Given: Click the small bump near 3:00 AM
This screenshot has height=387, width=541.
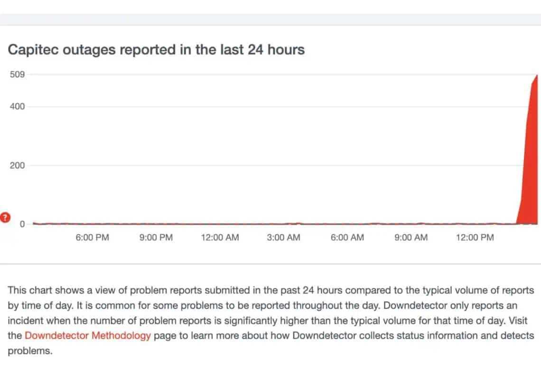Looking at the screenshot, I should [298, 223].
